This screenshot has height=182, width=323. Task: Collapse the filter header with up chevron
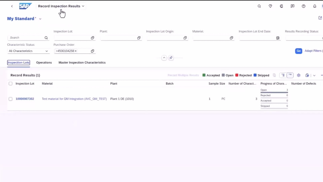164,58
